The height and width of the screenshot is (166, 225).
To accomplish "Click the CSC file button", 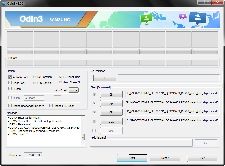I will tap(111, 122).
